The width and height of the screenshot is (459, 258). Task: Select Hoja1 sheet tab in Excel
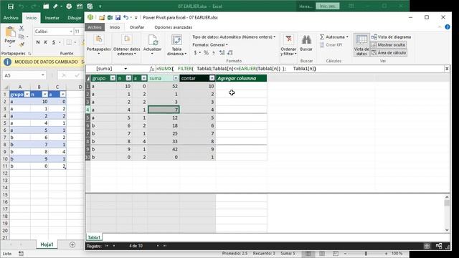tap(47, 244)
